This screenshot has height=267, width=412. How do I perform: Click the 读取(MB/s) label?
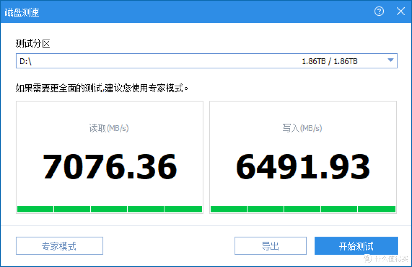109,128
